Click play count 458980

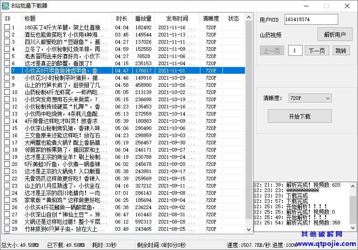coord(143,85)
